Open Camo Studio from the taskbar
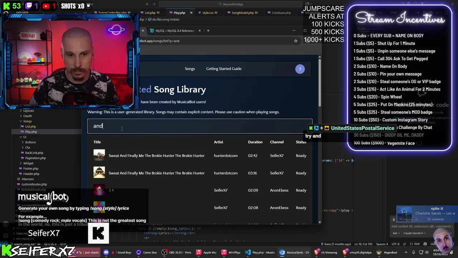Viewport: 458px width, 258px height. pyautogui.click(x=147, y=252)
